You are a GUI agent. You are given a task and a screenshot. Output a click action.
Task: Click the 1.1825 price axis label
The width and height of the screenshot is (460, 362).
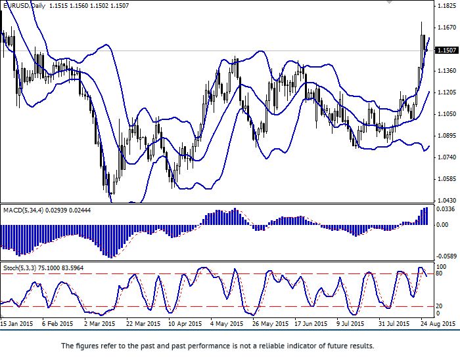pyautogui.click(x=446, y=6)
